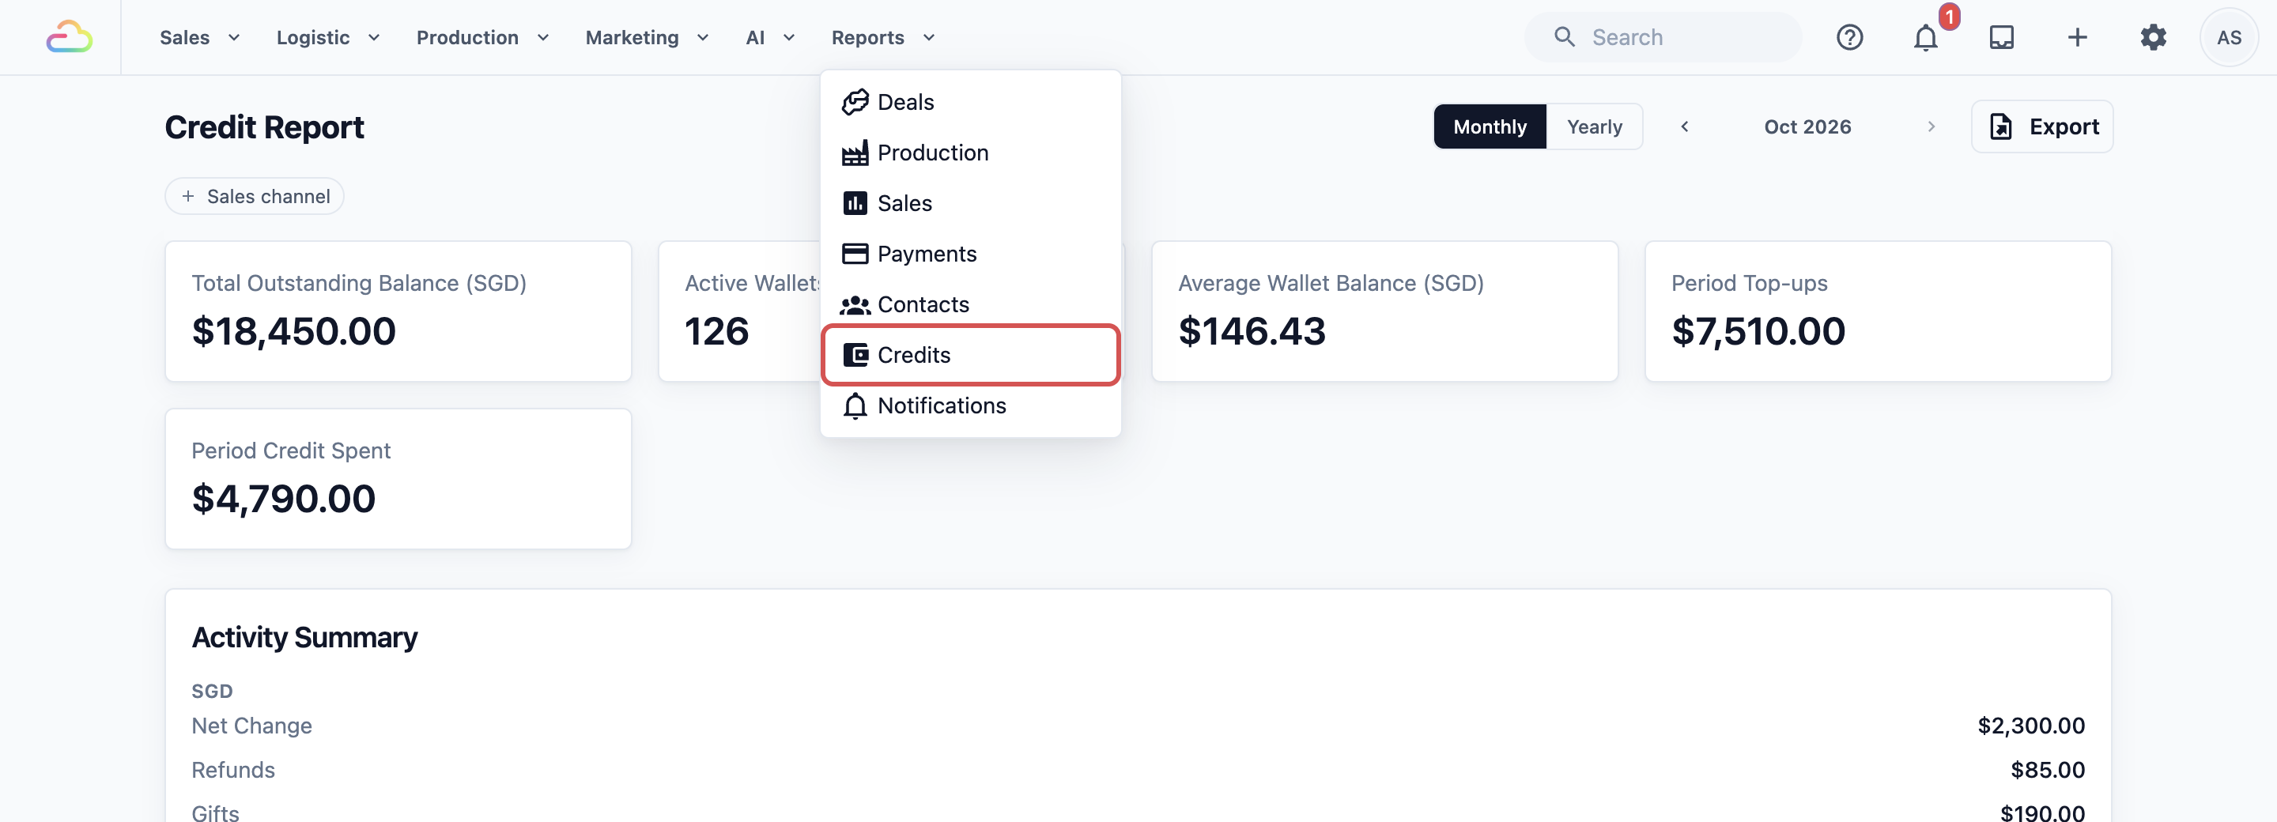The height and width of the screenshot is (822, 2277).
Task: Click the Notifications bell menu icon
Action: point(855,405)
